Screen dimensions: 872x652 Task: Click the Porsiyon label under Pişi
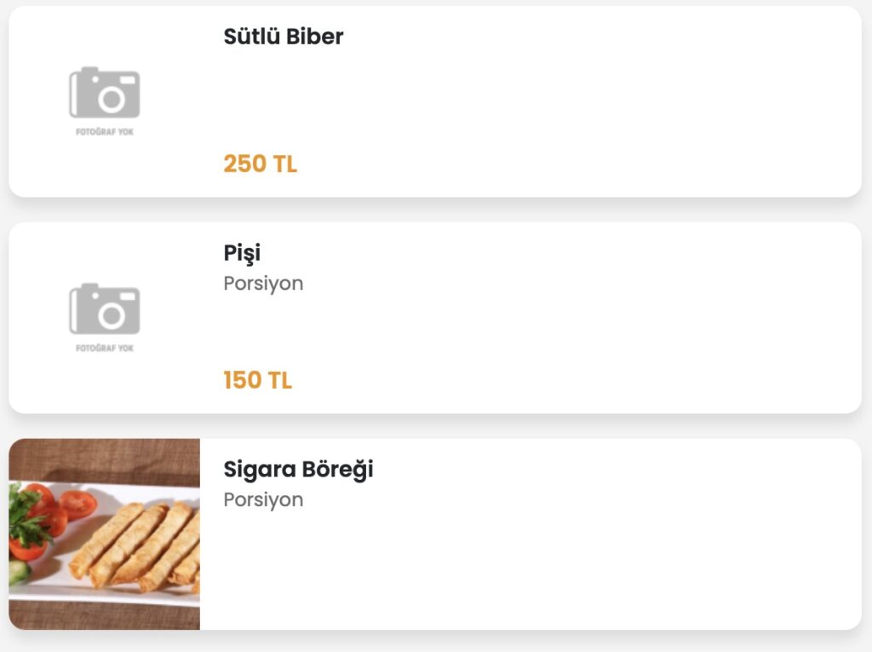(263, 283)
